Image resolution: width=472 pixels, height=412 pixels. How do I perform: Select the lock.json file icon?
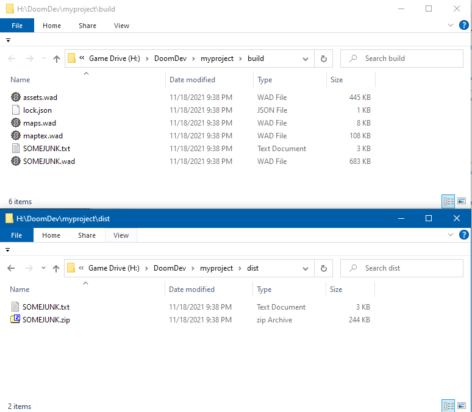pyautogui.click(x=16, y=110)
